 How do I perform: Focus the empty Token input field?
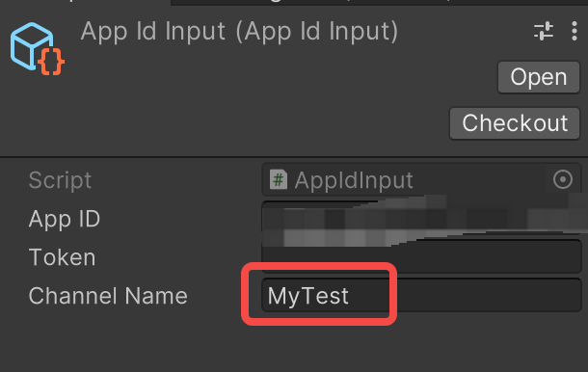pos(421,257)
